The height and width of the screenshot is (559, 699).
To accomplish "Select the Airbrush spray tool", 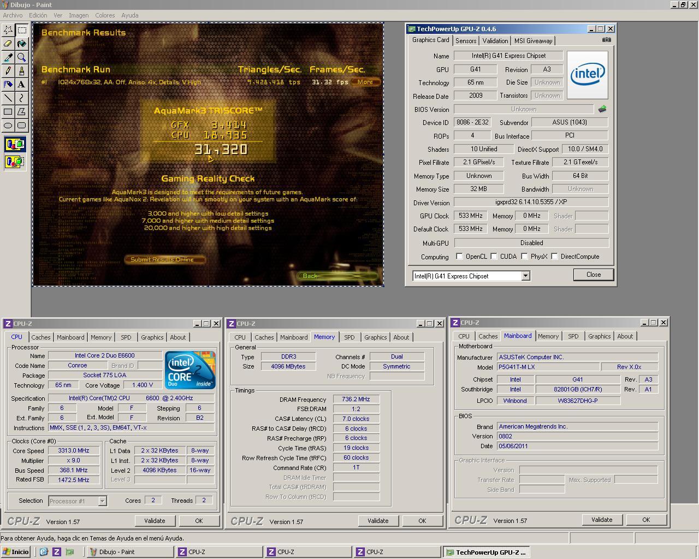I will 8,85.
